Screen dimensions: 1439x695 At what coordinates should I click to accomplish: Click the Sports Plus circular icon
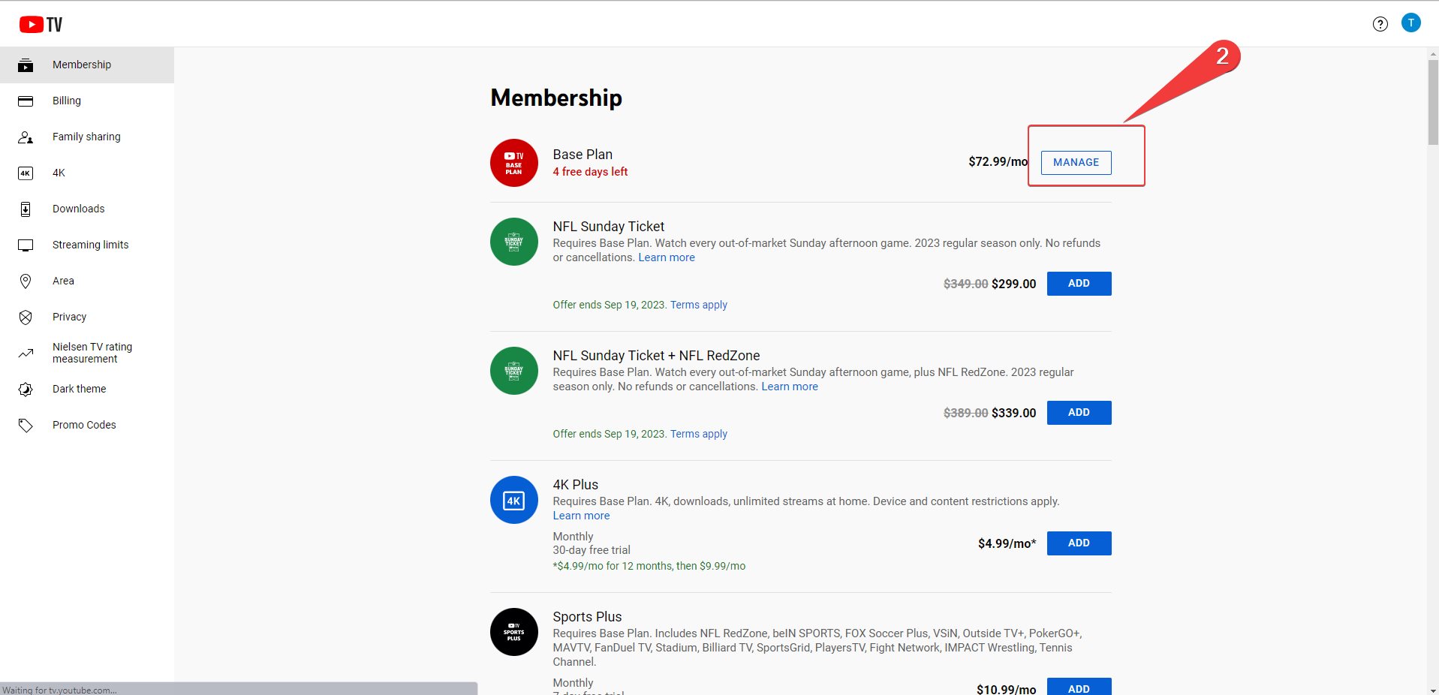click(x=513, y=632)
